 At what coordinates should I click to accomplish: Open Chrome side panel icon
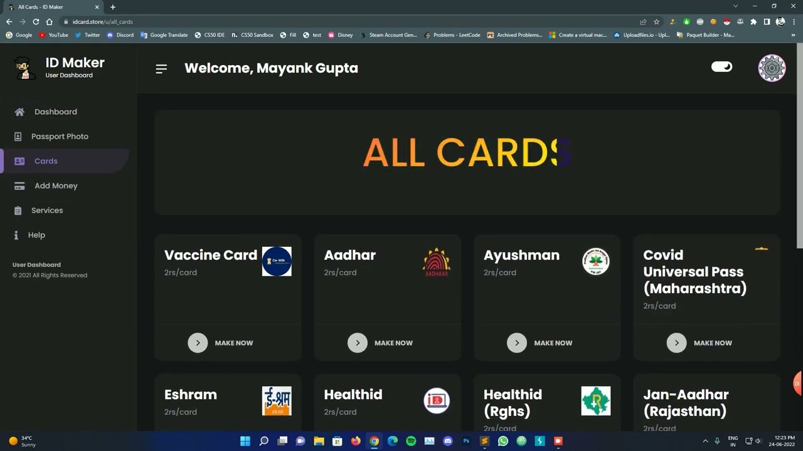tap(767, 21)
